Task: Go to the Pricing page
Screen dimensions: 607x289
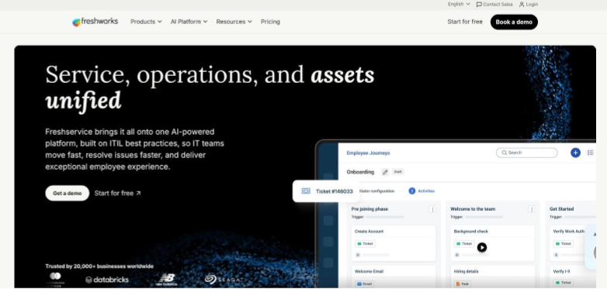Action: [x=270, y=22]
